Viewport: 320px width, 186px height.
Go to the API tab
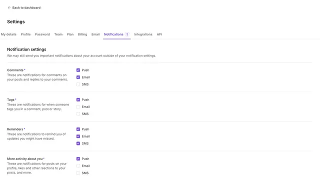[159, 34]
